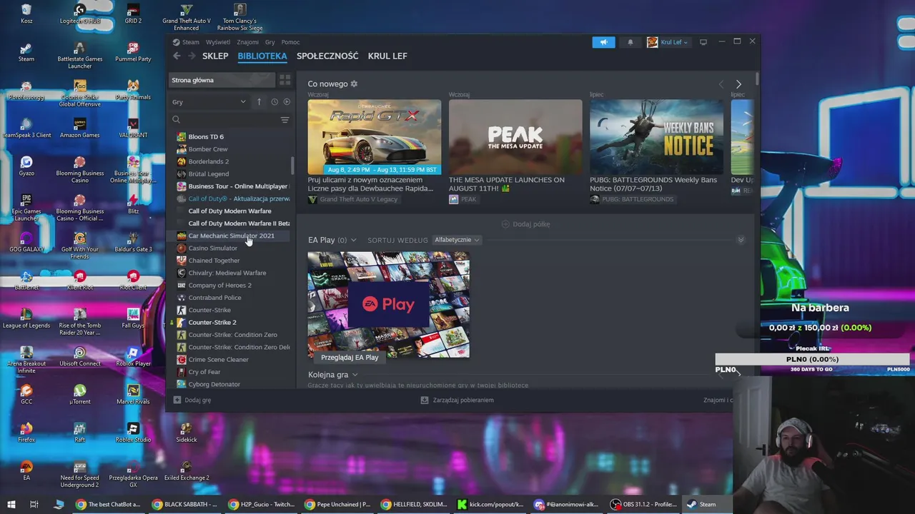Switch to the SKLEP tab
Viewport: 915px width, 514px height.
point(215,56)
